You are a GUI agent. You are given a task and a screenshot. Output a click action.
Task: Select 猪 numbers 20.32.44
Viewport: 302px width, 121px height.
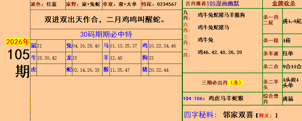click(x=159, y=70)
